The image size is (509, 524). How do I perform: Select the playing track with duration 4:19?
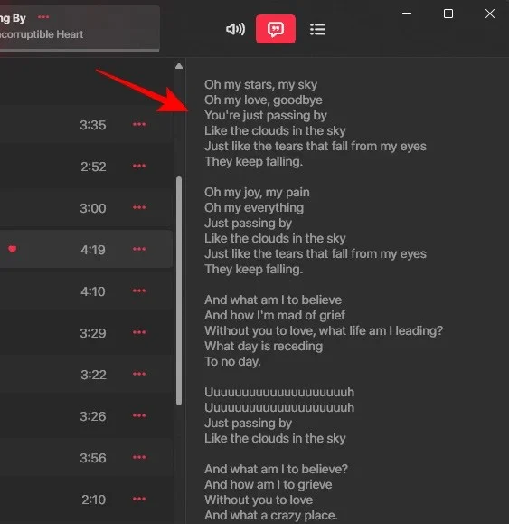[86, 249]
